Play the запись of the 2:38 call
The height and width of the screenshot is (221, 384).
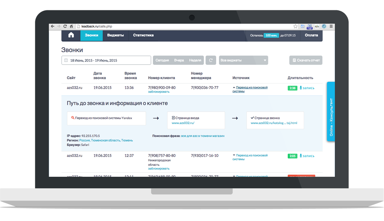click(308, 88)
